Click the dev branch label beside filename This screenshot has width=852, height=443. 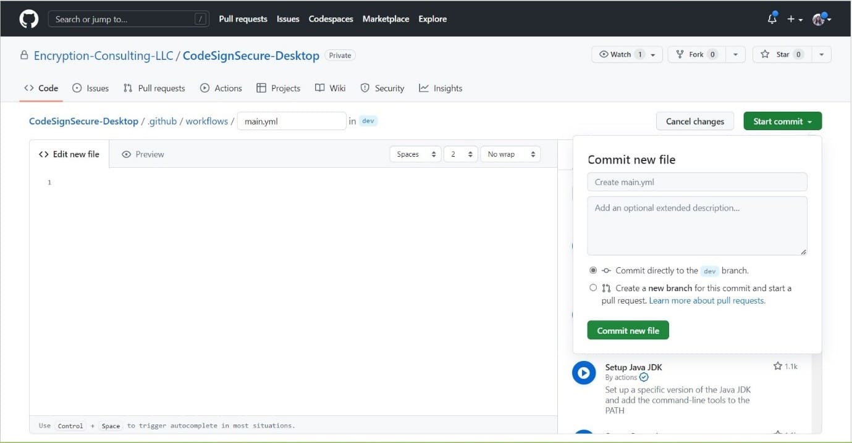coord(368,121)
